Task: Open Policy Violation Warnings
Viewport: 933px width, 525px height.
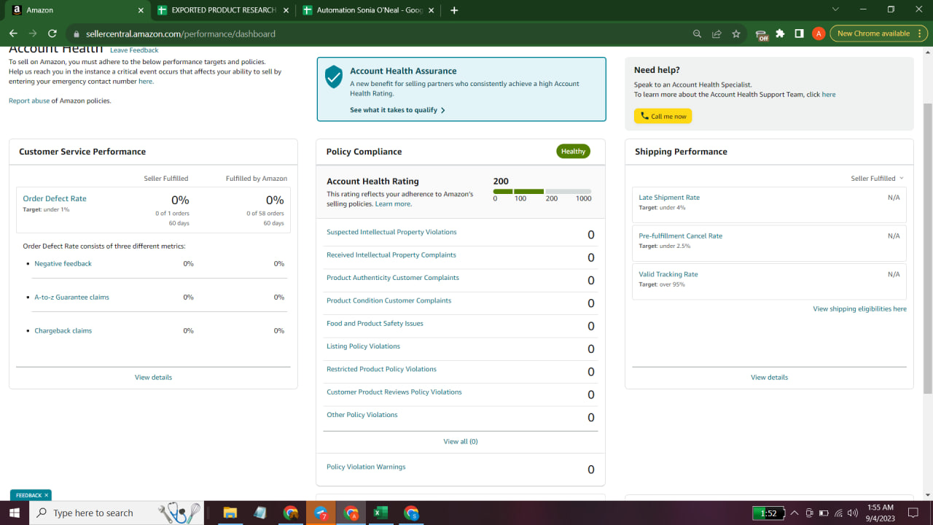Action: (366, 467)
